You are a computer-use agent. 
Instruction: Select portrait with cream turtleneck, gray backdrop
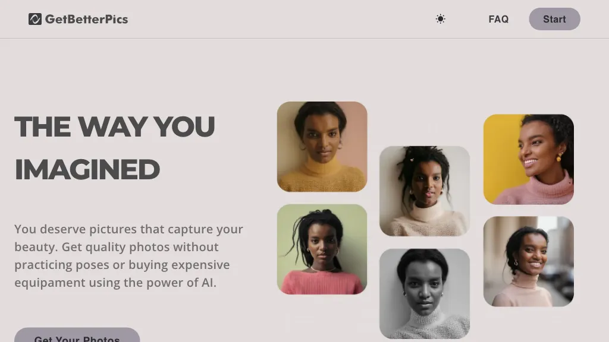pos(425,191)
